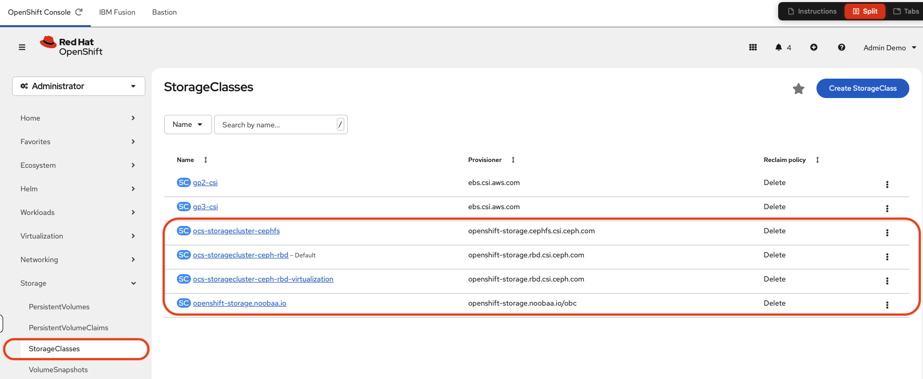923x379 pixels.
Task: Open the hamburger navigation menu
Action: [22, 47]
